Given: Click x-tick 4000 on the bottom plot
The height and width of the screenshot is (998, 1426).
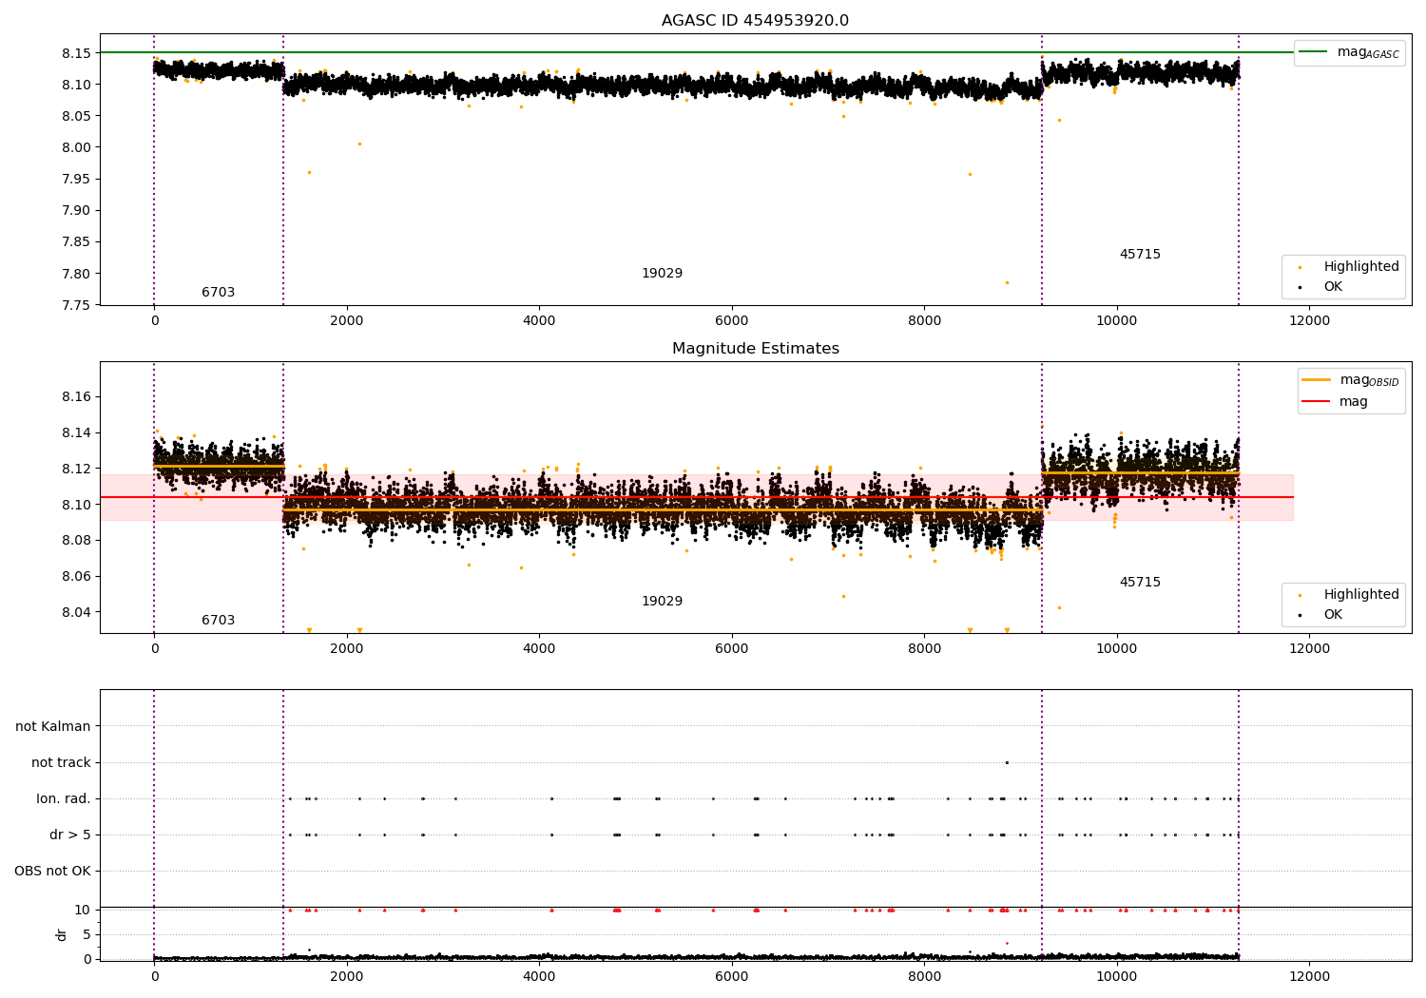Looking at the screenshot, I should pos(539,975).
